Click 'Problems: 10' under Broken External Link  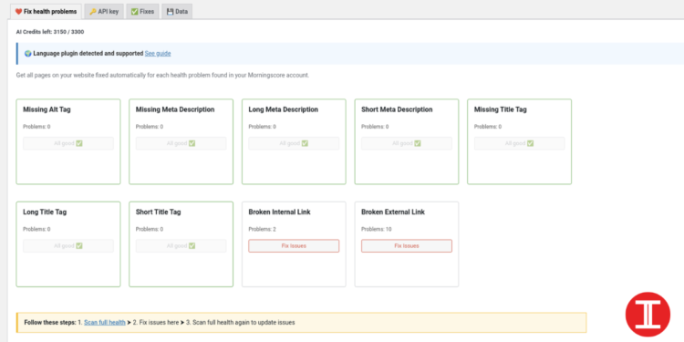[377, 230]
